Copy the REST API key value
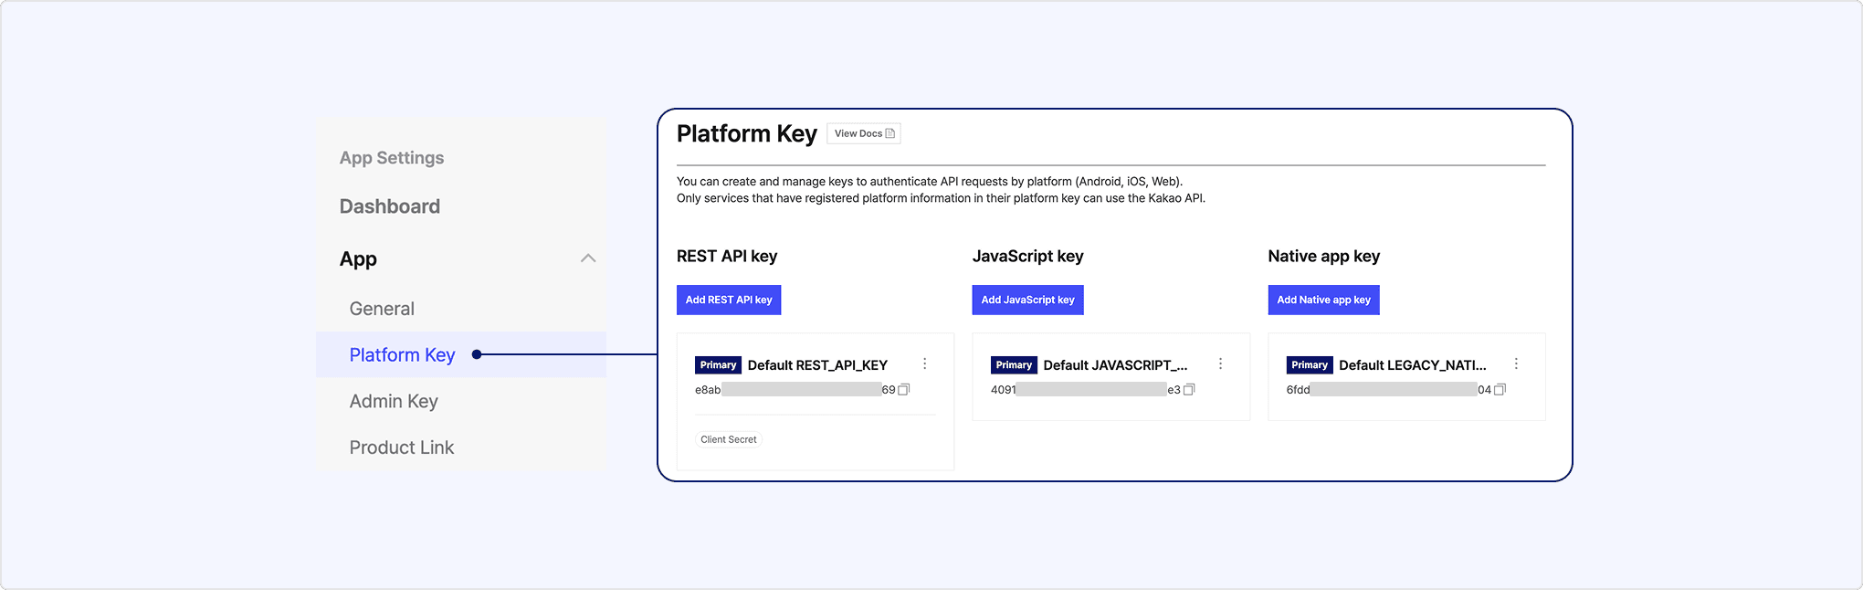 tap(903, 390)
